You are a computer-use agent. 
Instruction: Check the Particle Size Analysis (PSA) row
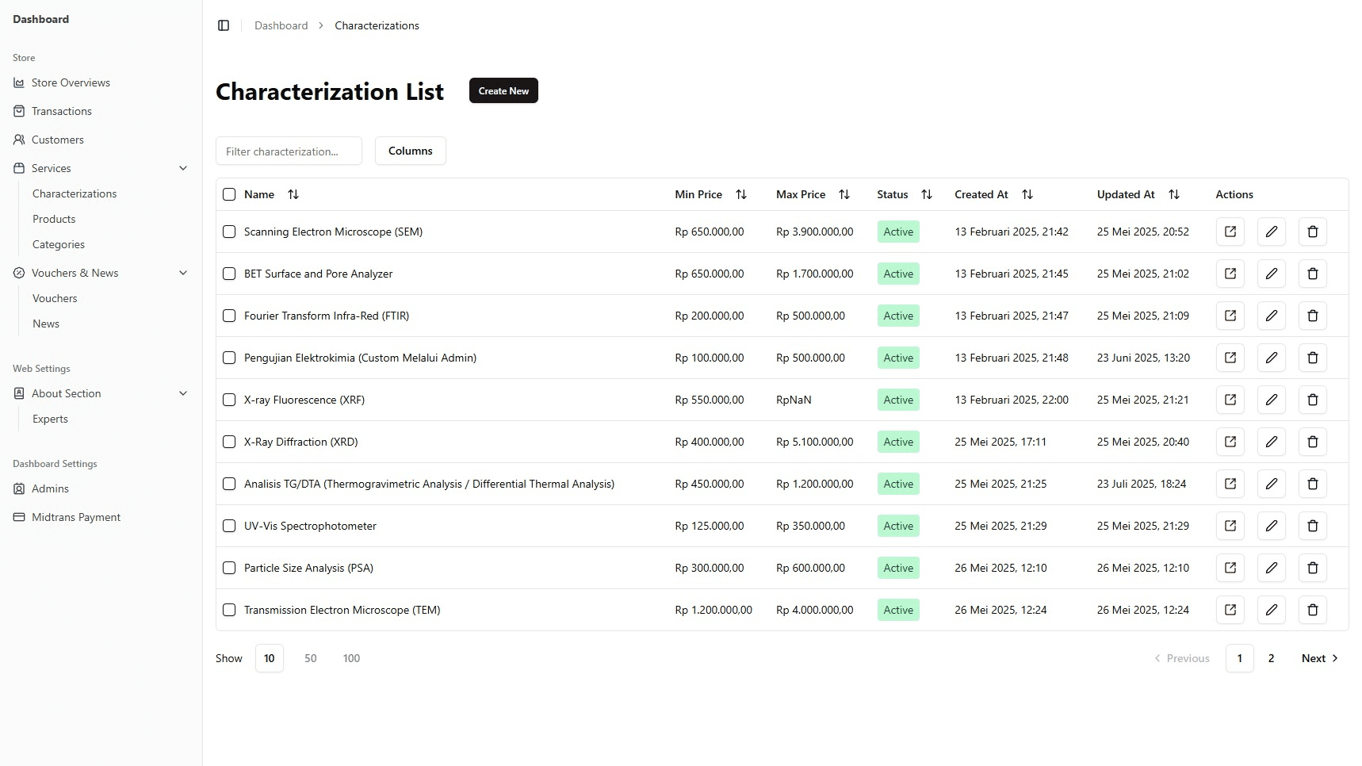pos(229,568)
